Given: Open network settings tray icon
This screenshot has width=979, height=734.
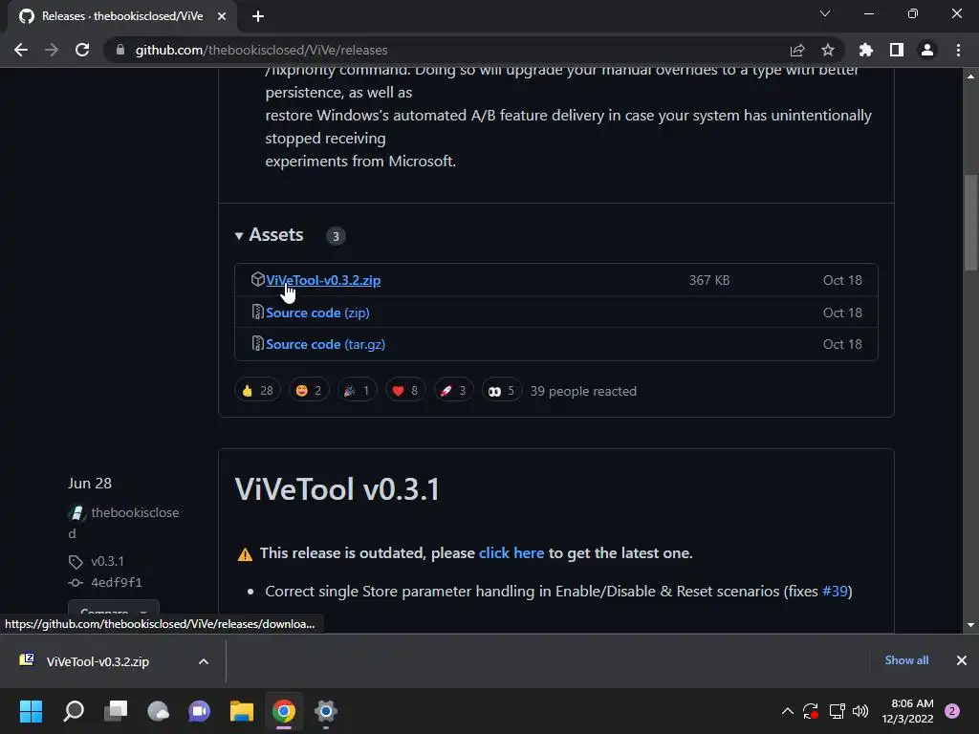Looking at the screenshot, I should [x=837, y=711].
